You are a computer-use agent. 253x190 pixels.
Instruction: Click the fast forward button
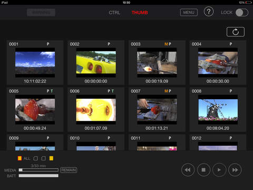click(x=235, y=170)
